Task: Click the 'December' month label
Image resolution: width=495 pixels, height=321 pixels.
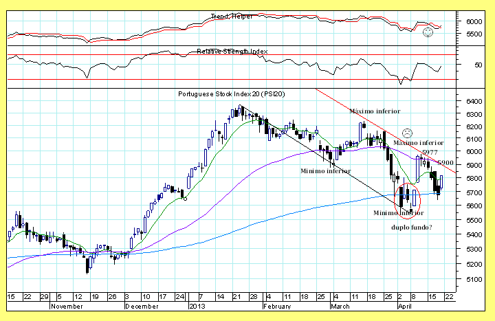Action: pyautogui.click(x=142, y=307)
